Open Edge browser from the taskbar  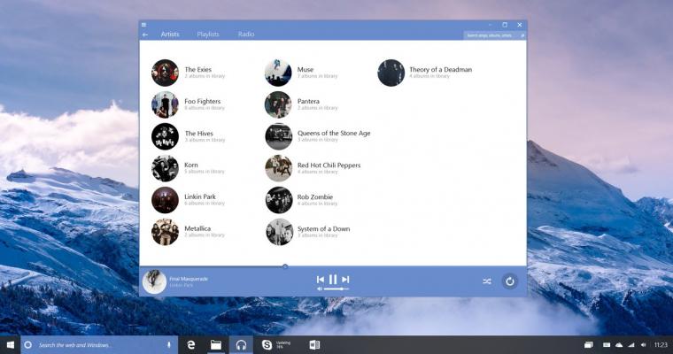[191, 345]
